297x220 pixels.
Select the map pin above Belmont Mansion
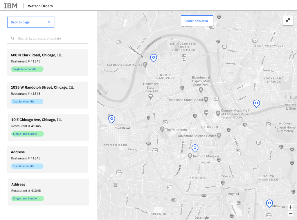tap(195, 148)
